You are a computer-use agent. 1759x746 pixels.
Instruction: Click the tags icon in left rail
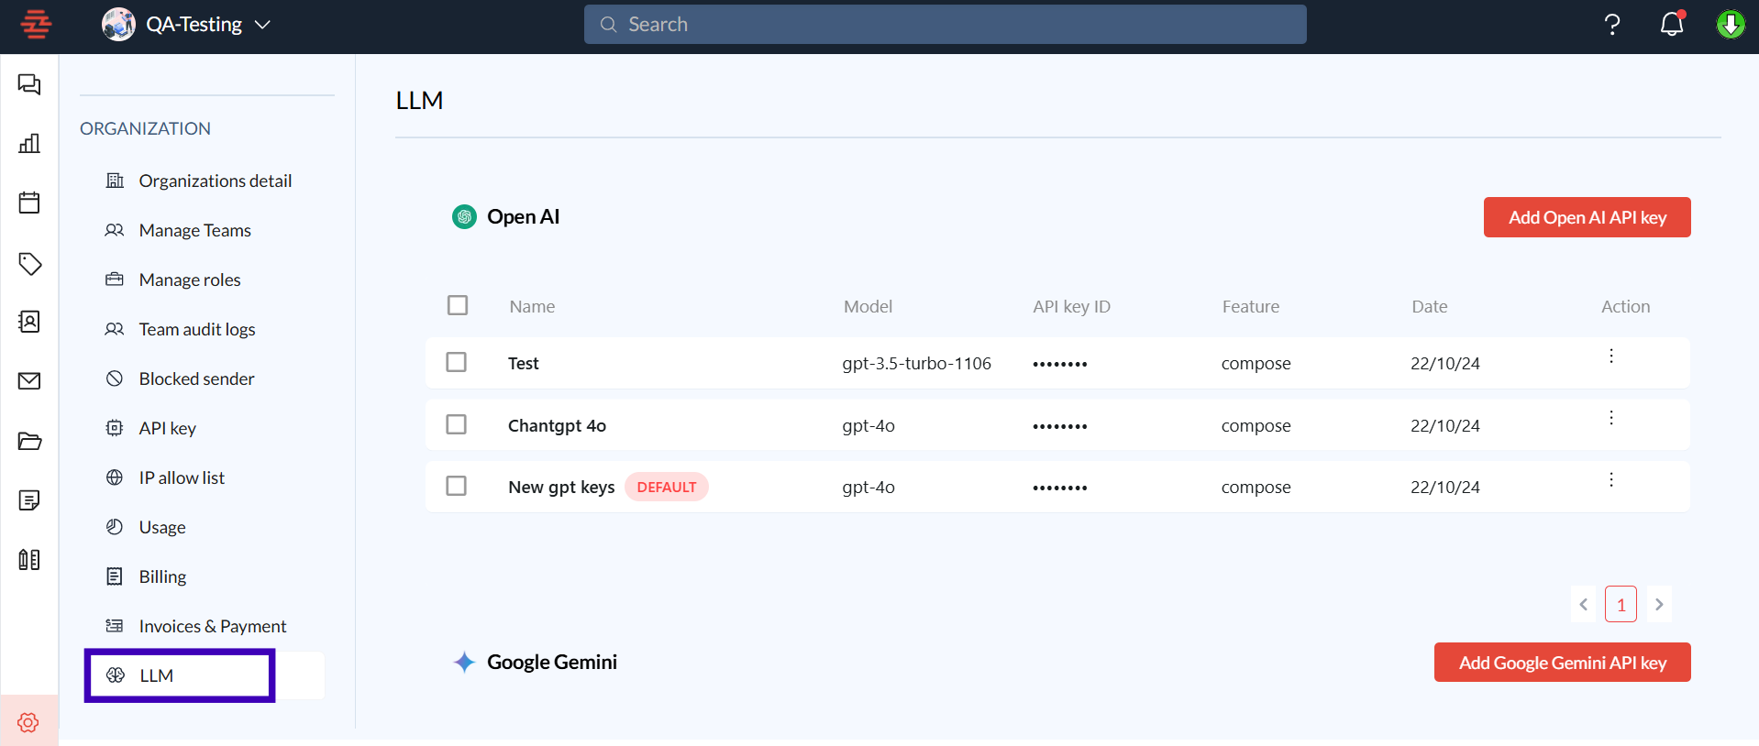click(x=29, y=264)
